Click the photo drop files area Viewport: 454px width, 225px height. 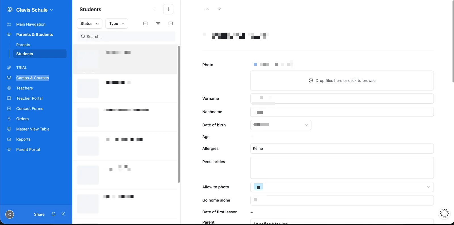pos(342,81)
